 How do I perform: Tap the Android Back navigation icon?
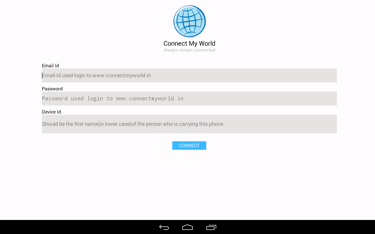coord(164,227)
